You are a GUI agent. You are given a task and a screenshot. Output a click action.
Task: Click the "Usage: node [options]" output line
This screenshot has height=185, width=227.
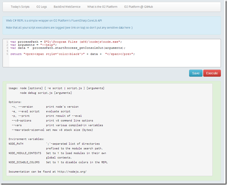(x=56, y=88)
